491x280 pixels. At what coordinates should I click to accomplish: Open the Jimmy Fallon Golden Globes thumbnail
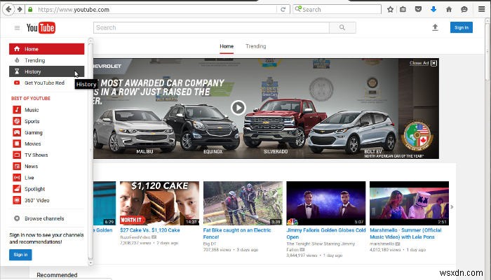(326, 203)
